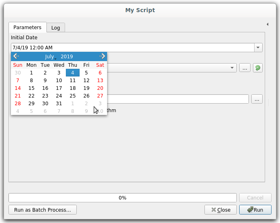The width and height of the screenshot is (280, 223).
Task: Click the output path input field
Action: coord(178,99)
